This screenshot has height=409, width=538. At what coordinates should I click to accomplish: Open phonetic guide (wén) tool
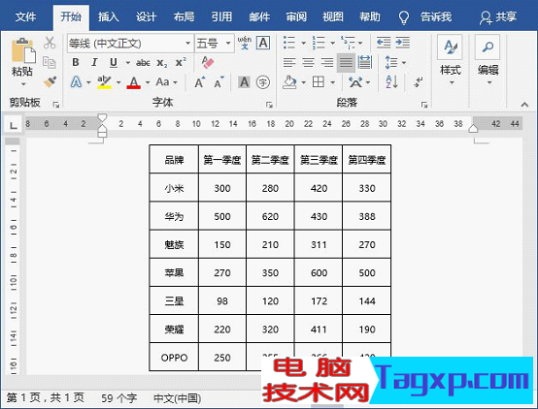point(245,43)
